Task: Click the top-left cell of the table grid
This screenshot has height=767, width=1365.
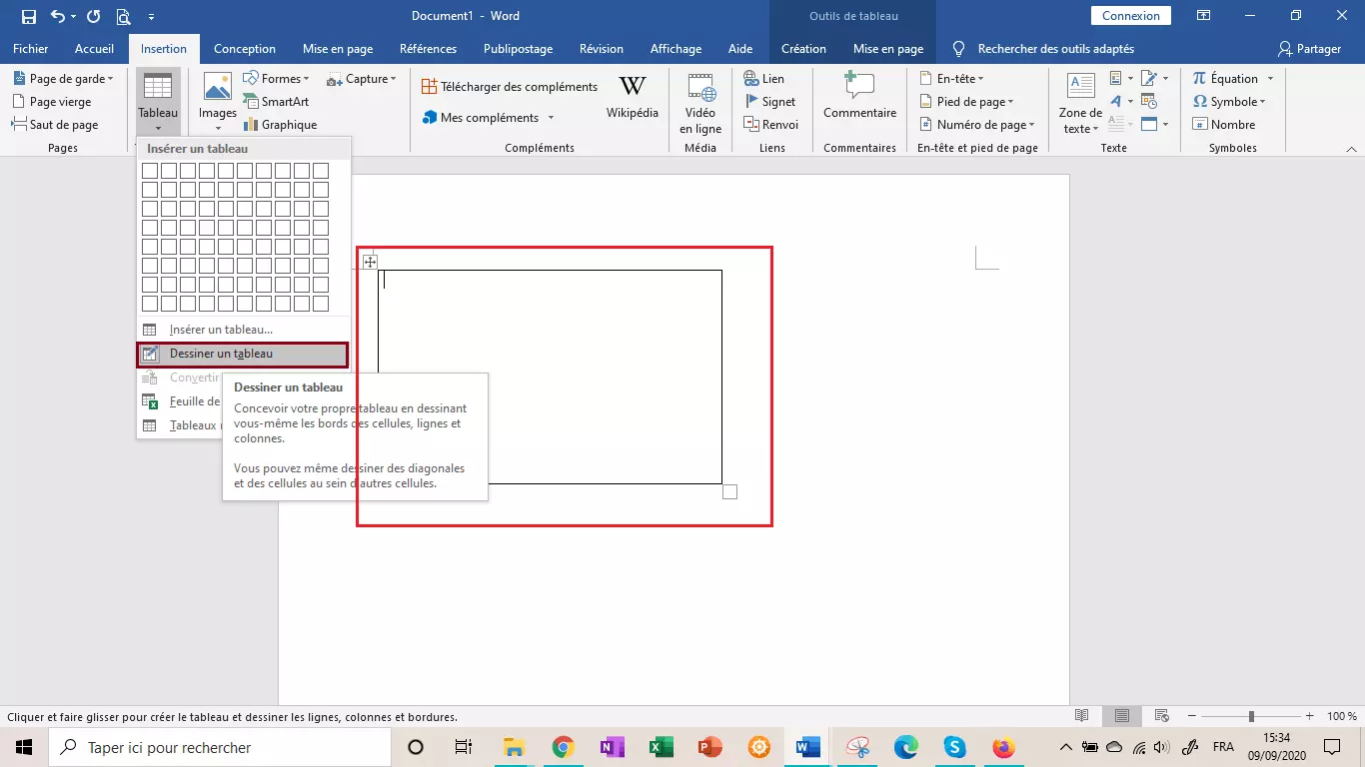Action: [x=150, y=171]
